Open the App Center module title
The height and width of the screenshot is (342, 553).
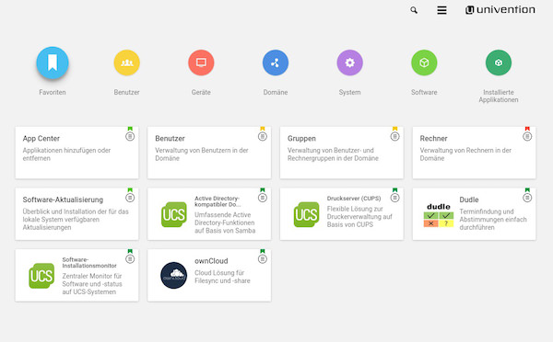[x=41, y=138]
